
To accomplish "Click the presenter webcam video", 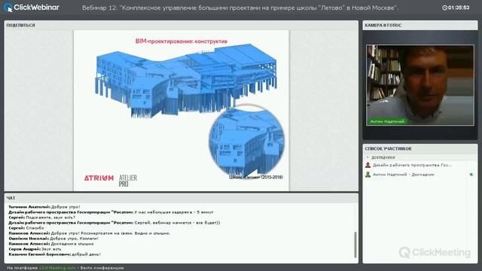I will [420, 85].
